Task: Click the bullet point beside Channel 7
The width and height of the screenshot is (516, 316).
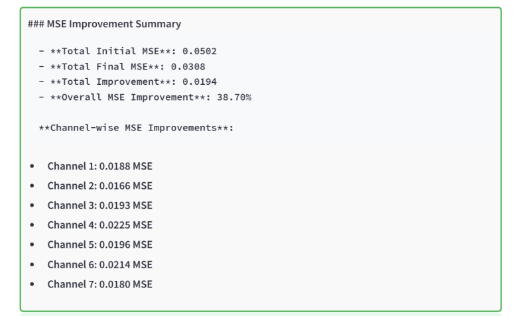Action: (32, 284)
